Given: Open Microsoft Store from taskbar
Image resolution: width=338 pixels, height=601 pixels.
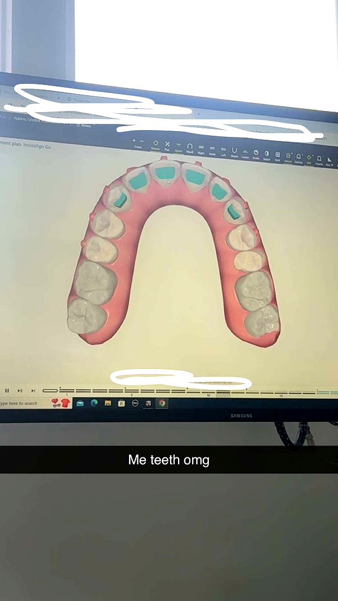Looking at the screenshot, I should tap(122, 403).
